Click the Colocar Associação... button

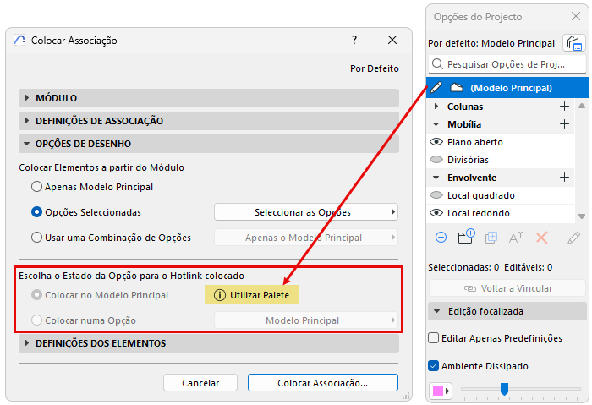(x=322, y=383)
